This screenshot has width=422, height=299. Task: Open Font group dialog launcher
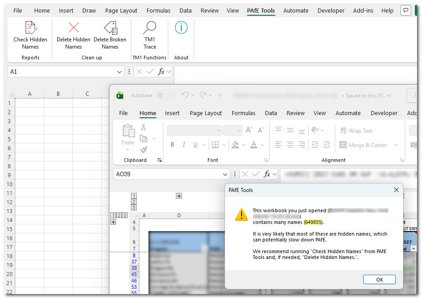coord(266,160)
